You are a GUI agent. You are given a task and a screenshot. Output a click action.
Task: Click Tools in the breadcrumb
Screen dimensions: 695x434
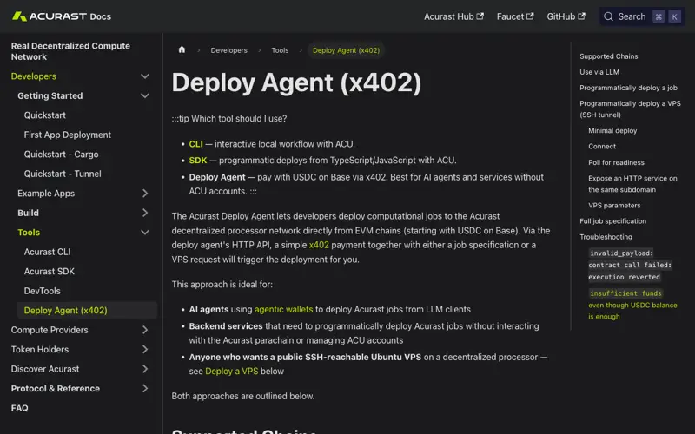pyautogui.click(x=280, y=50)
